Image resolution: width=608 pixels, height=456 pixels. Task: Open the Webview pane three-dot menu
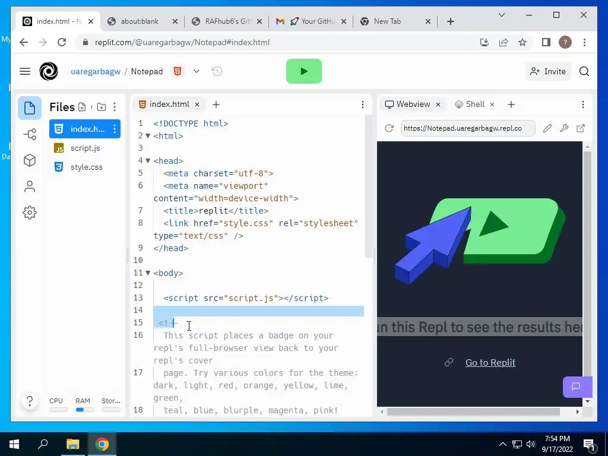pyautogui.click(x=583, y=104)
